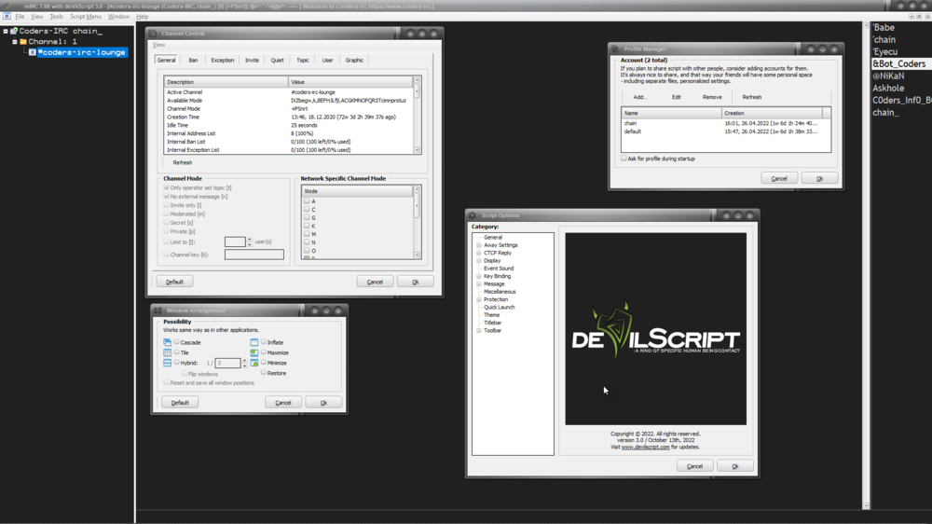Image resolution: width=932 pixels, height=524 pixels.
Task: Check network channel mode A
Action: click(307, 201)
